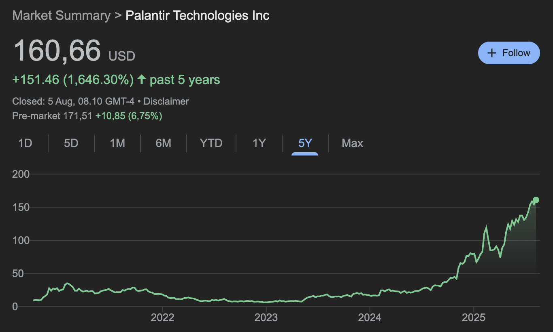Click the plus icon inside the Follow button

492,53
